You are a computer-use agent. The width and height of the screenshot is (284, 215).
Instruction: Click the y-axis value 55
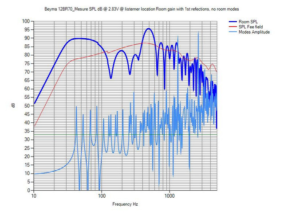point(27,97)
